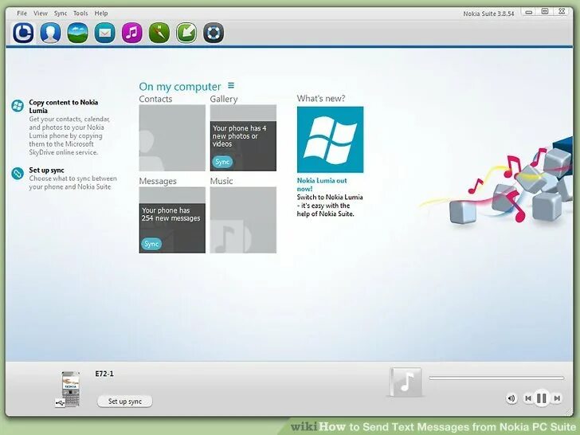Open the Nokia Suite home view icon
Viewport: 580px width, 435px height.
coord(23,33)
